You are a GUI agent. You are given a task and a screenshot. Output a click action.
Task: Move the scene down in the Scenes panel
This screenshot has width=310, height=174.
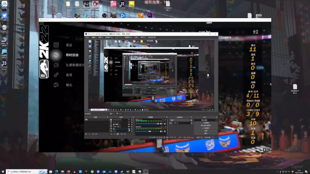click(x=96, y=134)
